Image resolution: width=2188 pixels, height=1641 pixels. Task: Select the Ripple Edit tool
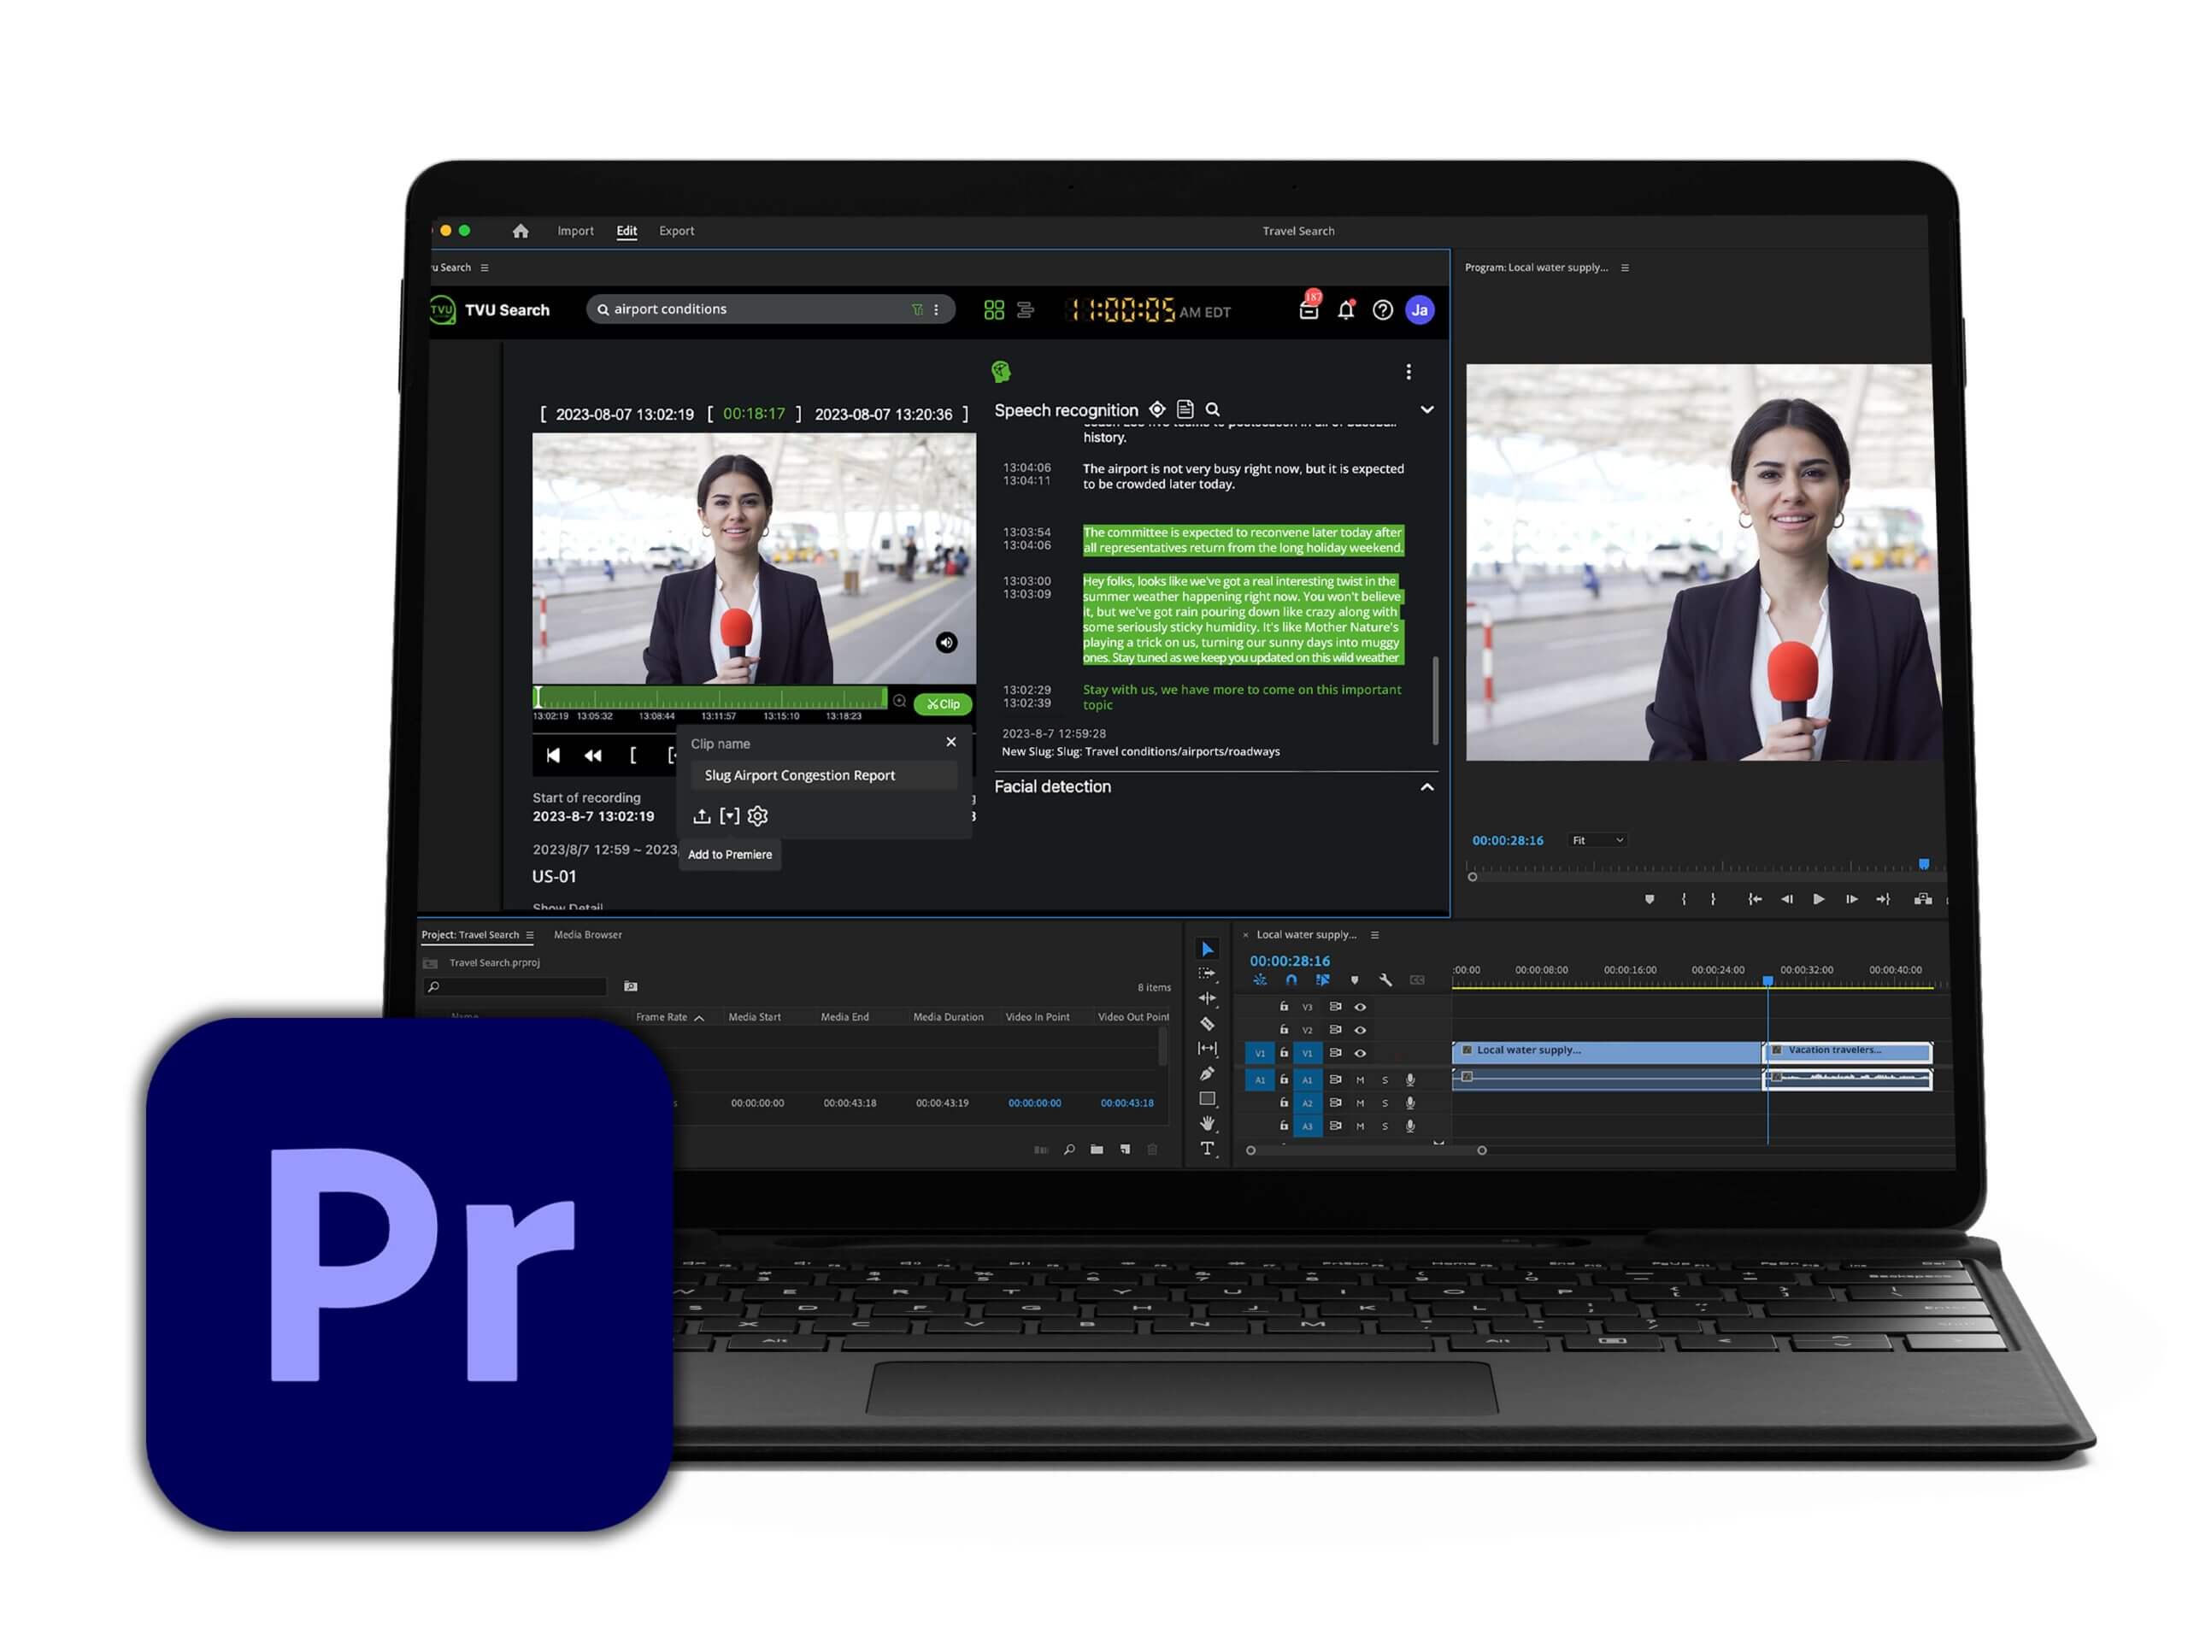click(1207, 999)
